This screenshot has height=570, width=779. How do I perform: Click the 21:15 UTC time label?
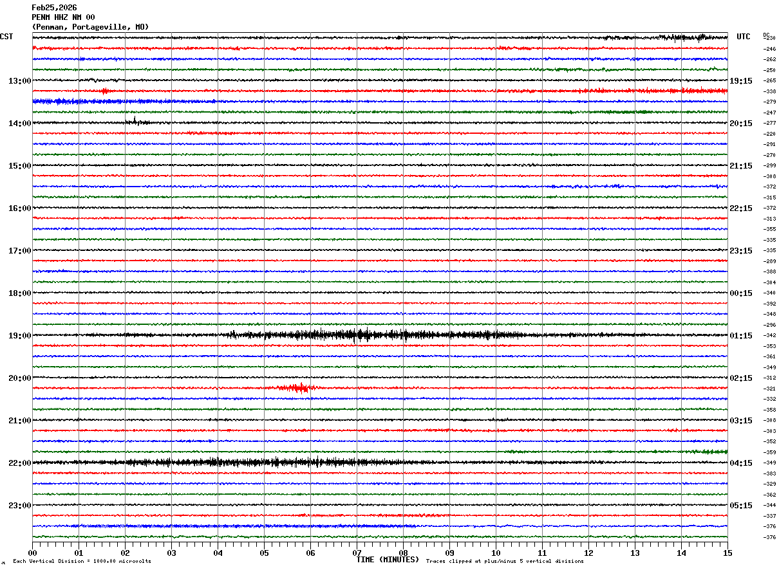pyautogui.click(x=741, y=166)
